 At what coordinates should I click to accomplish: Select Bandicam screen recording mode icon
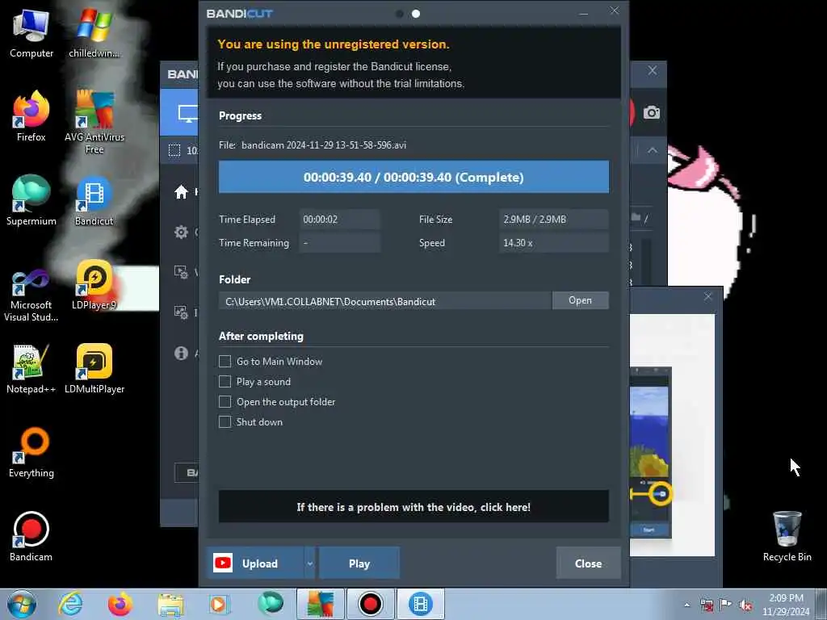tap(187, 113)
